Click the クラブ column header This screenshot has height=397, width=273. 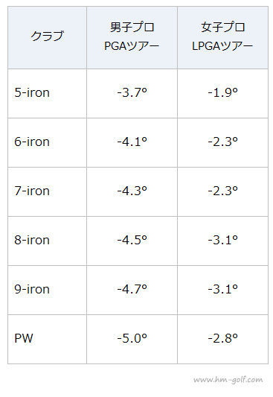[48, 37]
